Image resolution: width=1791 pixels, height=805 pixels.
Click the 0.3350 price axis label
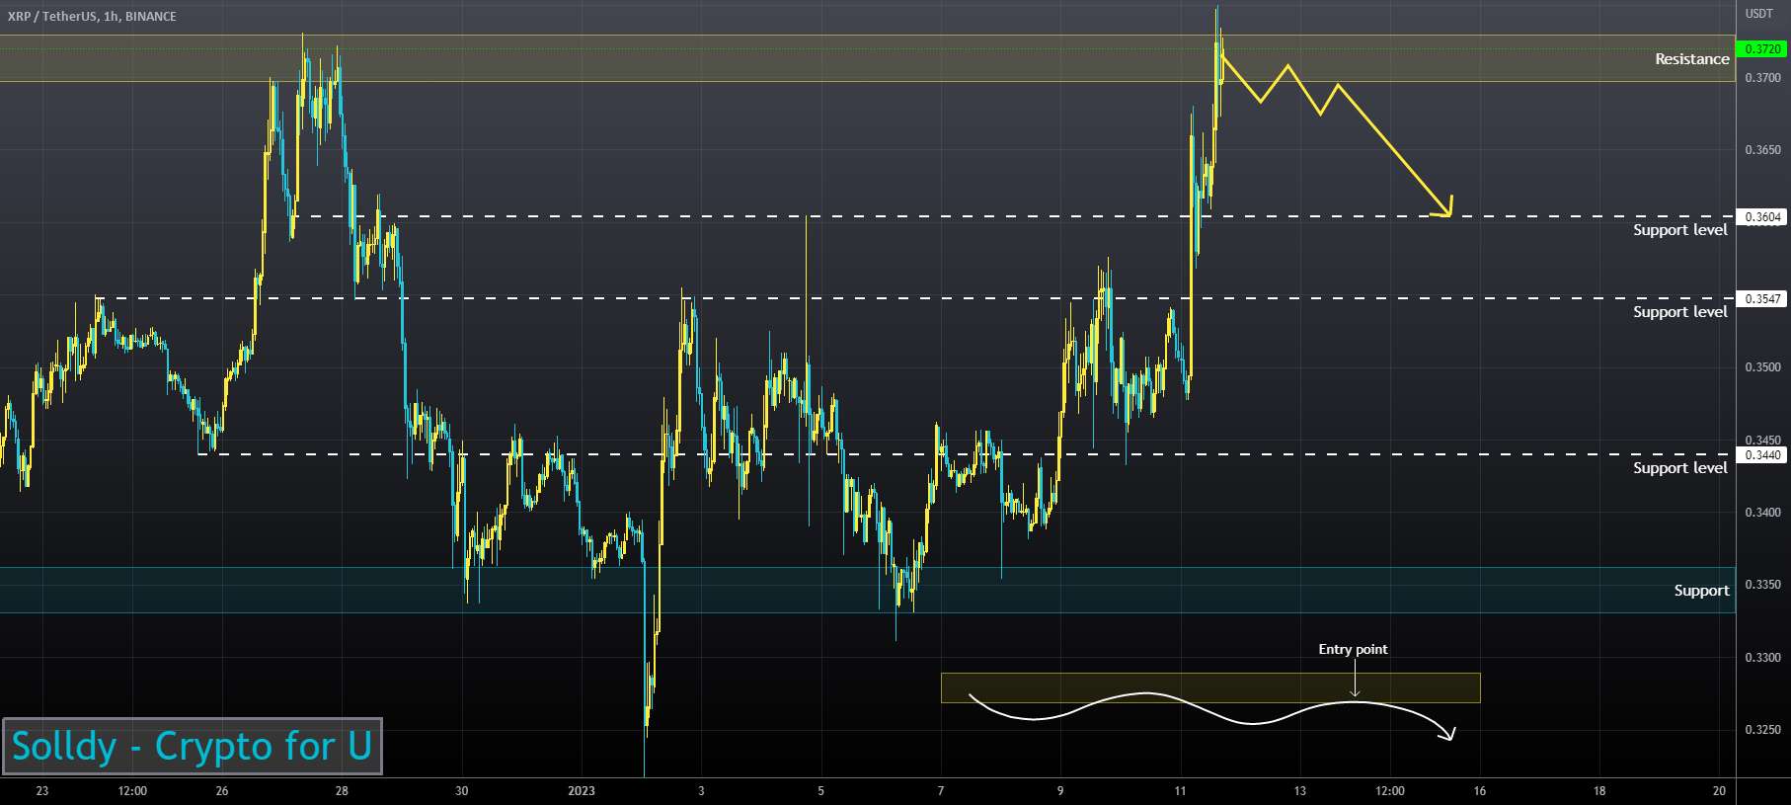click(x=1762, y=585)
